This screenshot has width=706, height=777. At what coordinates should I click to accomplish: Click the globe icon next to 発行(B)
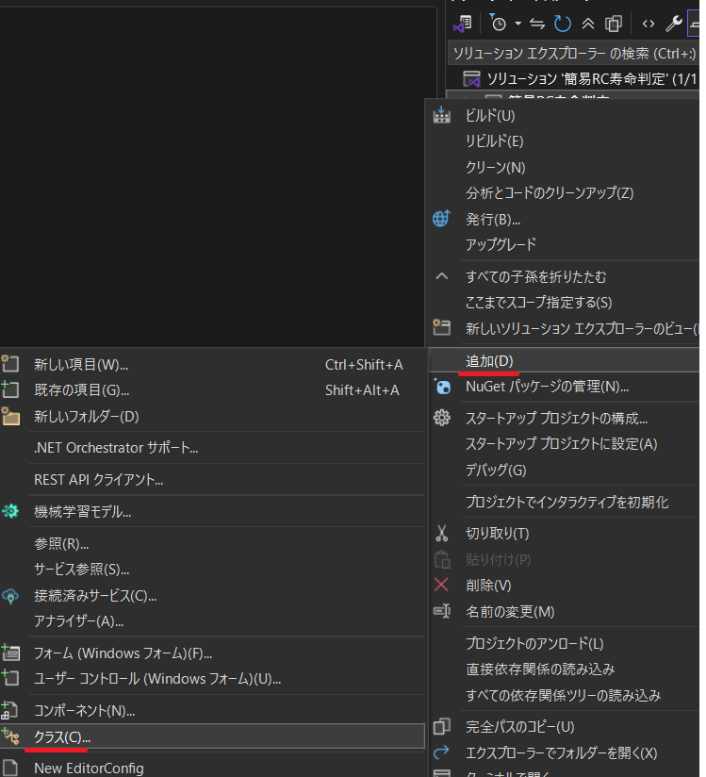point(441,219)
